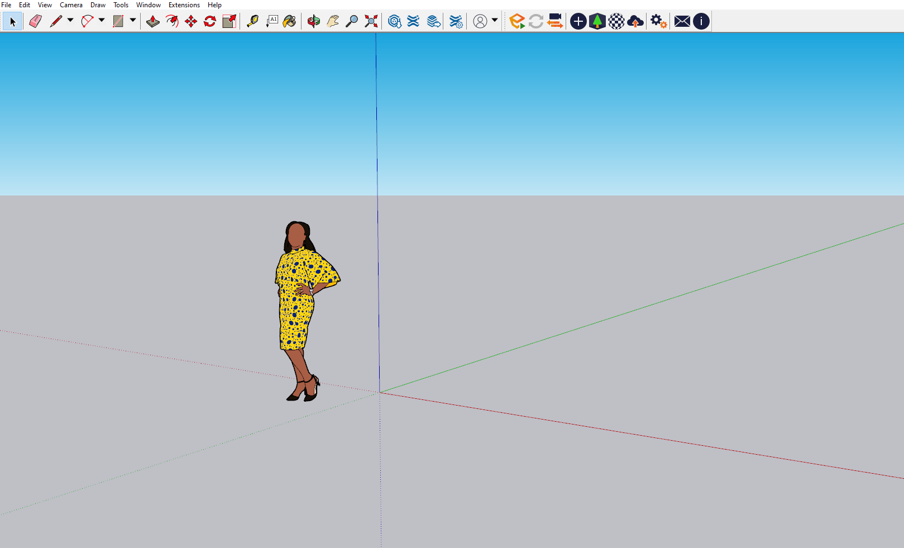This screenshot has height=548, width=904.
Task: Activate the Rotate tool
Action: point(209,21)
